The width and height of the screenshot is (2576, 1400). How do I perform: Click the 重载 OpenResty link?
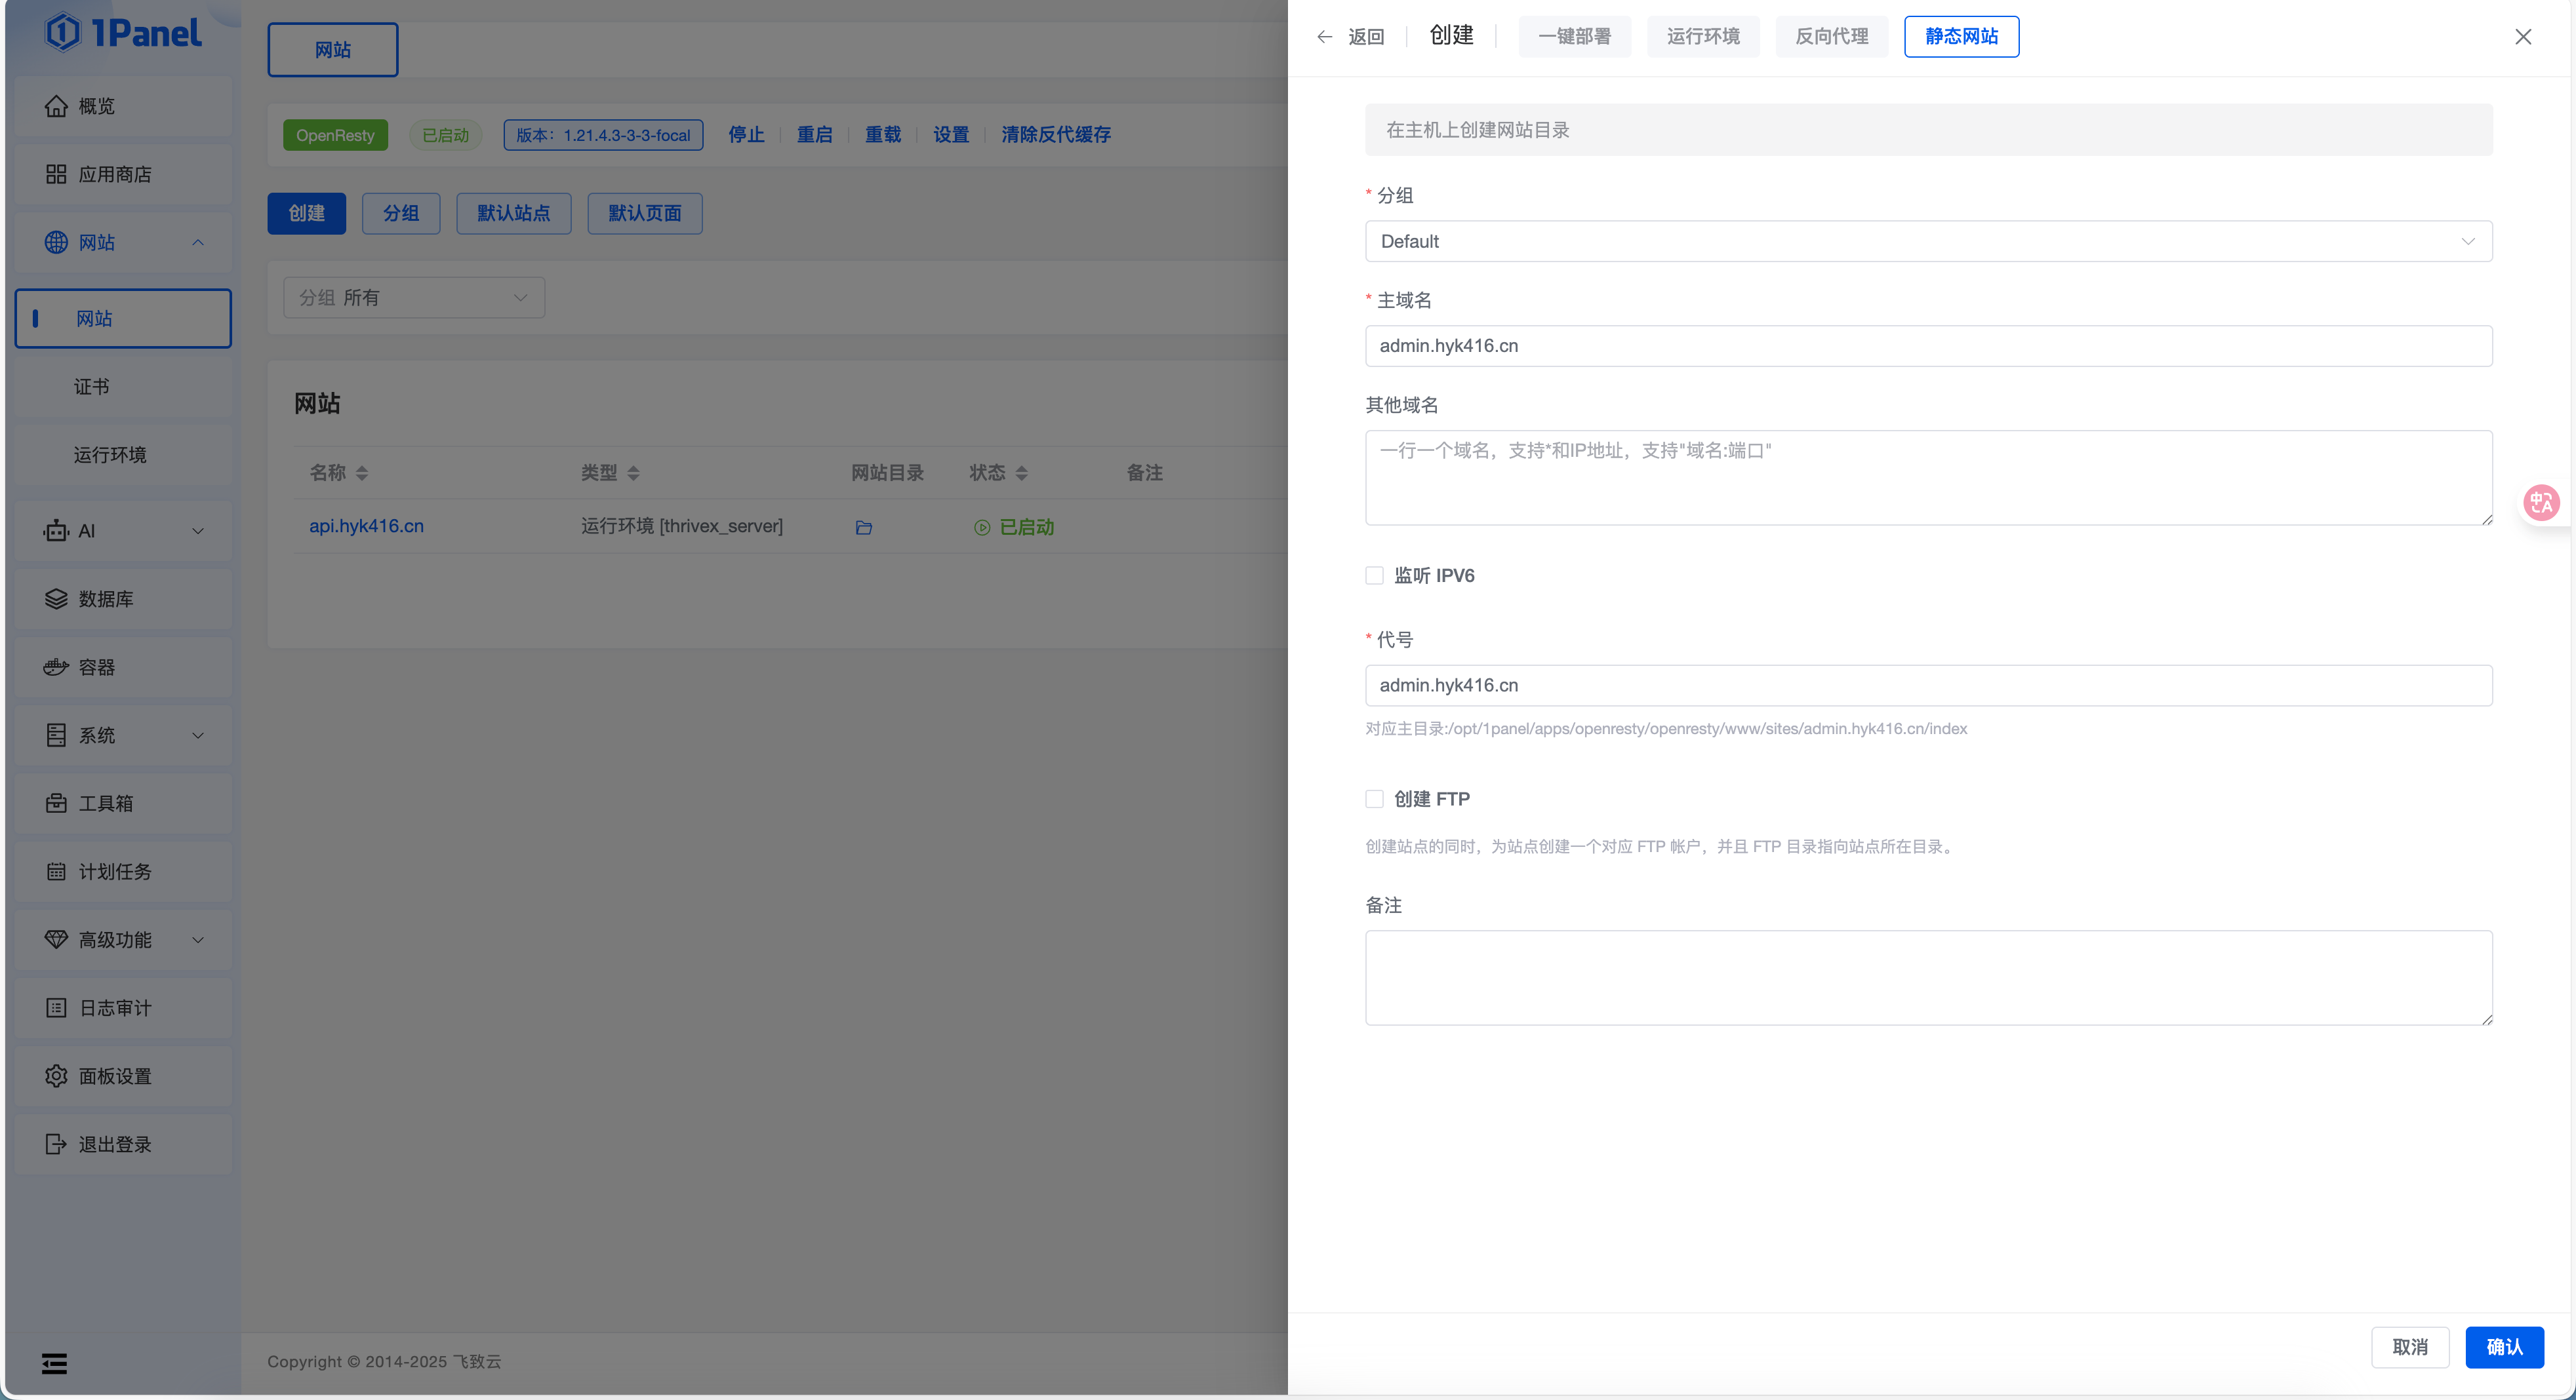tap(883, 135)
